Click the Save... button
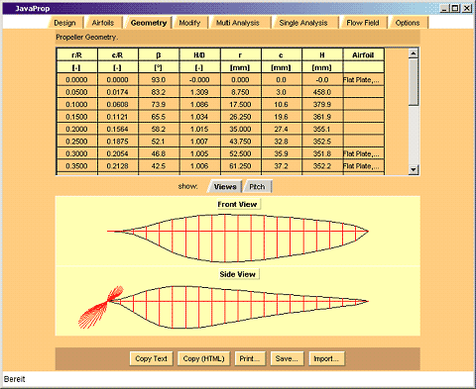Screen dimensions: 476x389 pos(287,358)
